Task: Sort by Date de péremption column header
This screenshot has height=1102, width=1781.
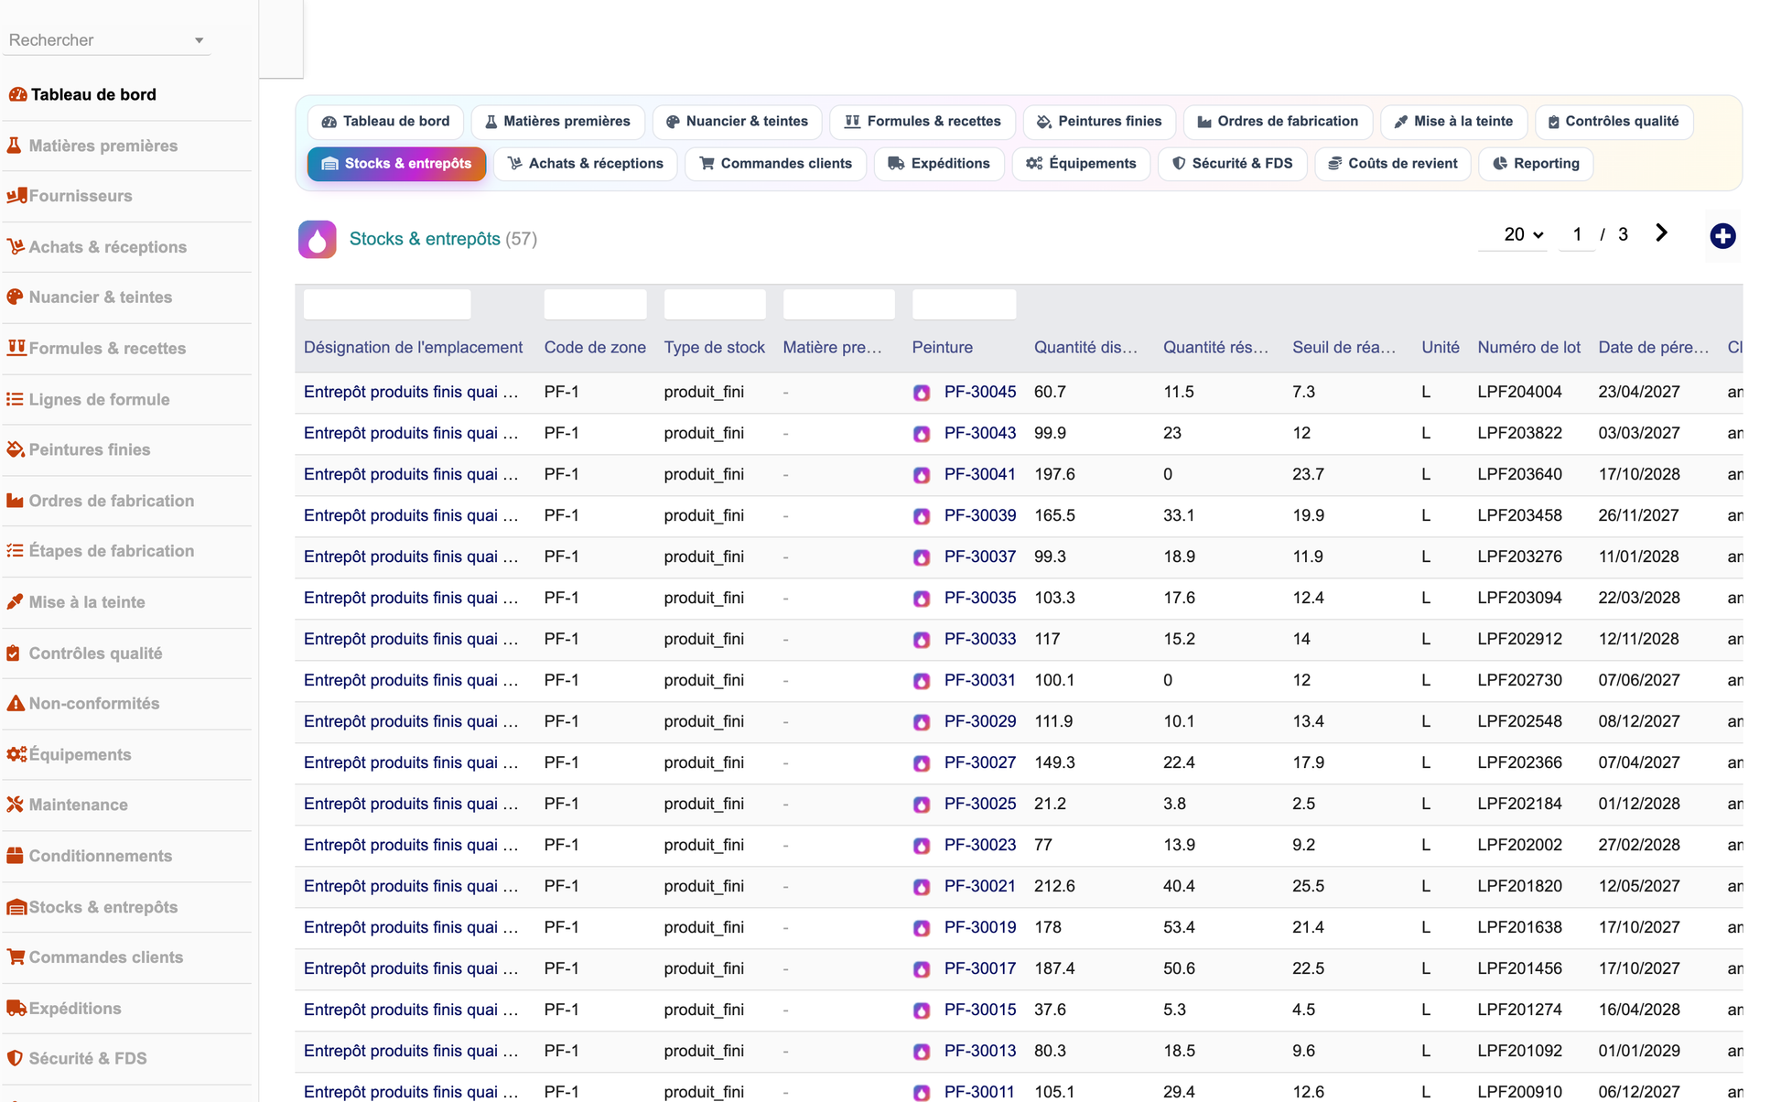Action: [1653, 348]
